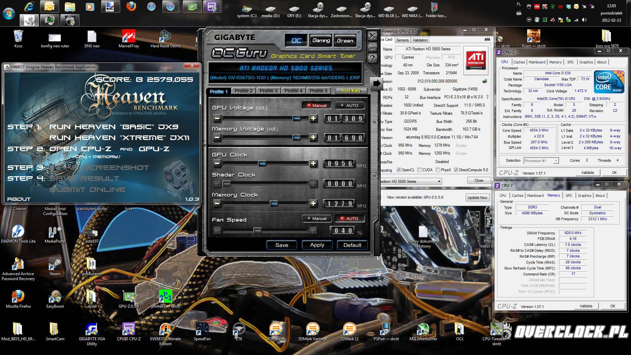Image resolution: width=631 pixels, height=355 pixels.
Task: Increase GPU Clock with plus button
Action: tap(313, 163)
